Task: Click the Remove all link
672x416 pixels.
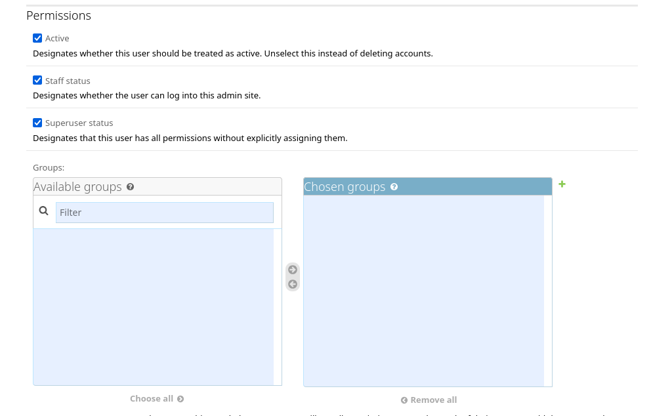Action: click(429, 400)
